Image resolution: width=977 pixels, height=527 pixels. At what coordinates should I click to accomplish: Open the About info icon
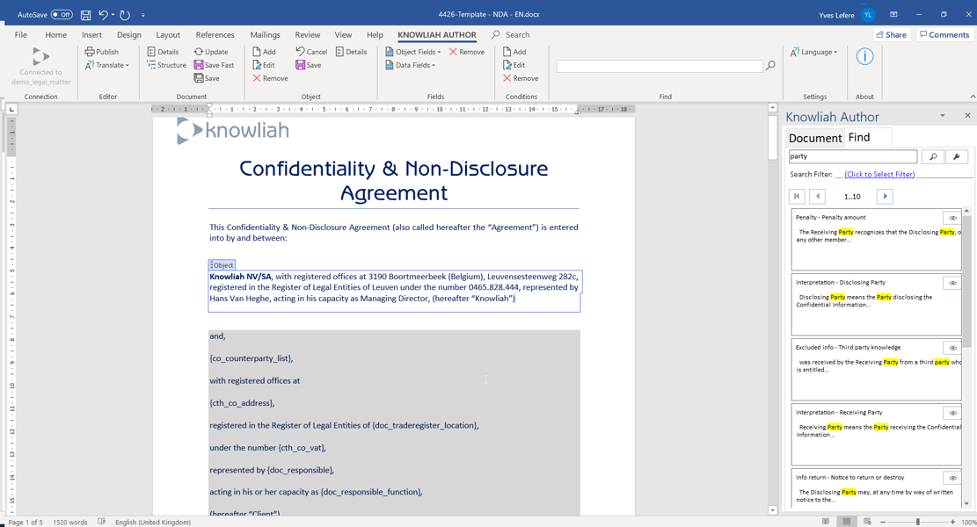(x=864, y=56)
